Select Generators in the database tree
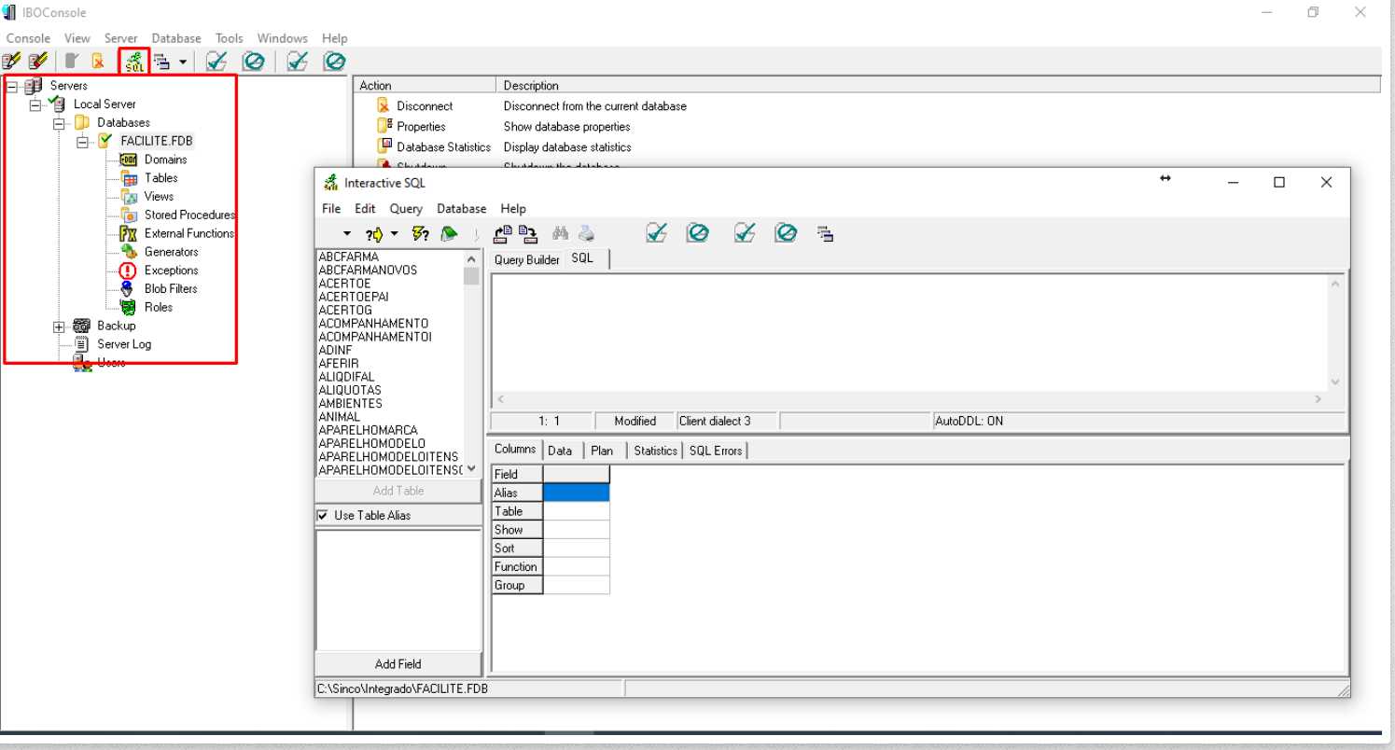The width and height of the screenshot is (1395, 750). click(x=171, y=252)
